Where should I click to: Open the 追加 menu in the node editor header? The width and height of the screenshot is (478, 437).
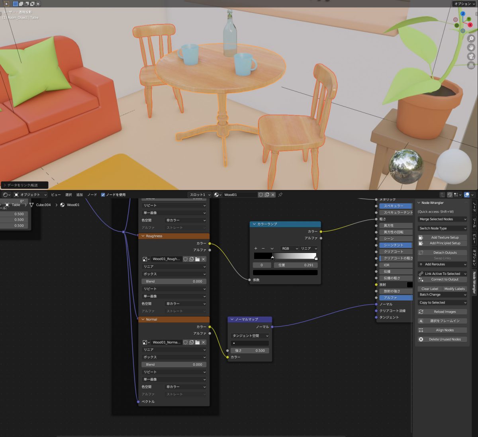click(79, 195)
